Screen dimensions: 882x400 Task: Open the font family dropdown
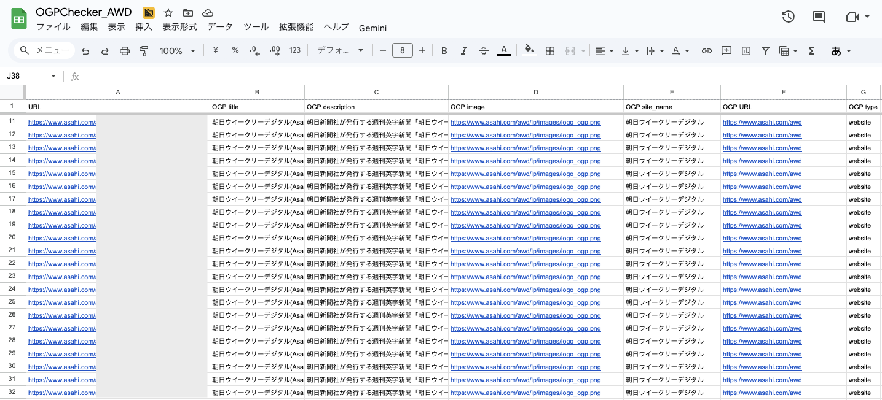coord(341,50)
